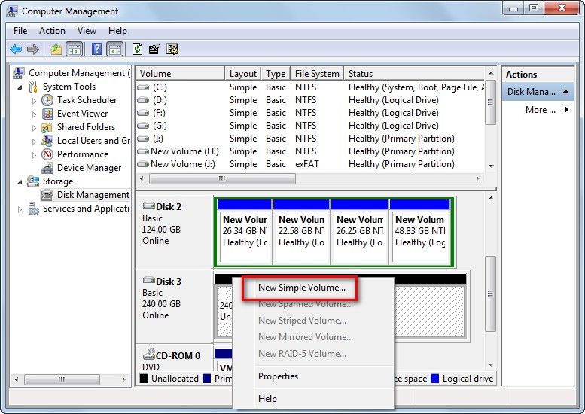Toggle Show/Hide Action Pane toolbar icon
This screenshot has height=414, width=585.
tap(114, 49)
